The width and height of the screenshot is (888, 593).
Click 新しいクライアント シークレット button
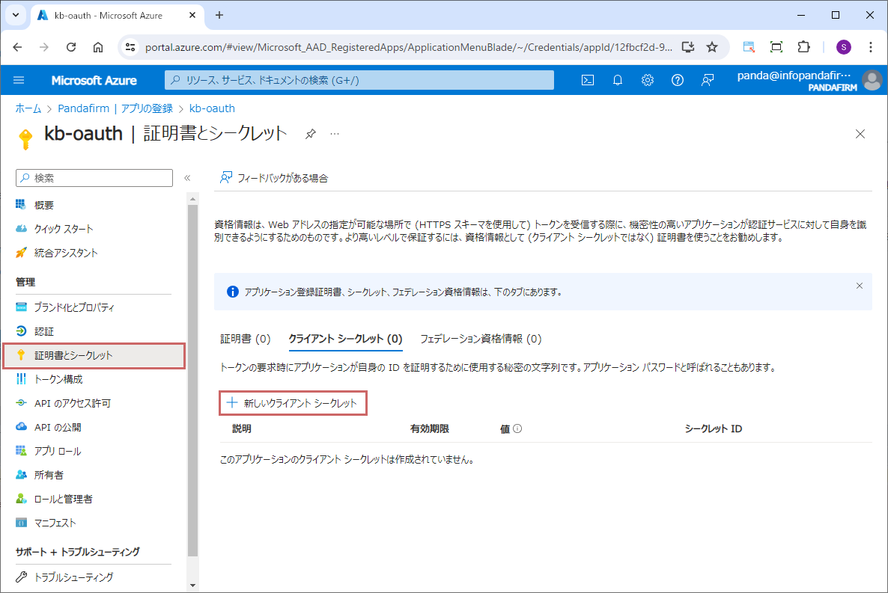[x=293, y=403]
